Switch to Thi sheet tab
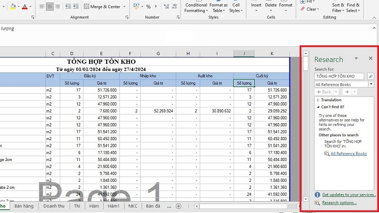 [77, 206]
